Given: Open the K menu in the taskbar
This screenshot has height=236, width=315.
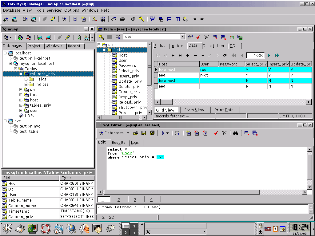Looking at the screenshot, I should (x=7, y=228).
